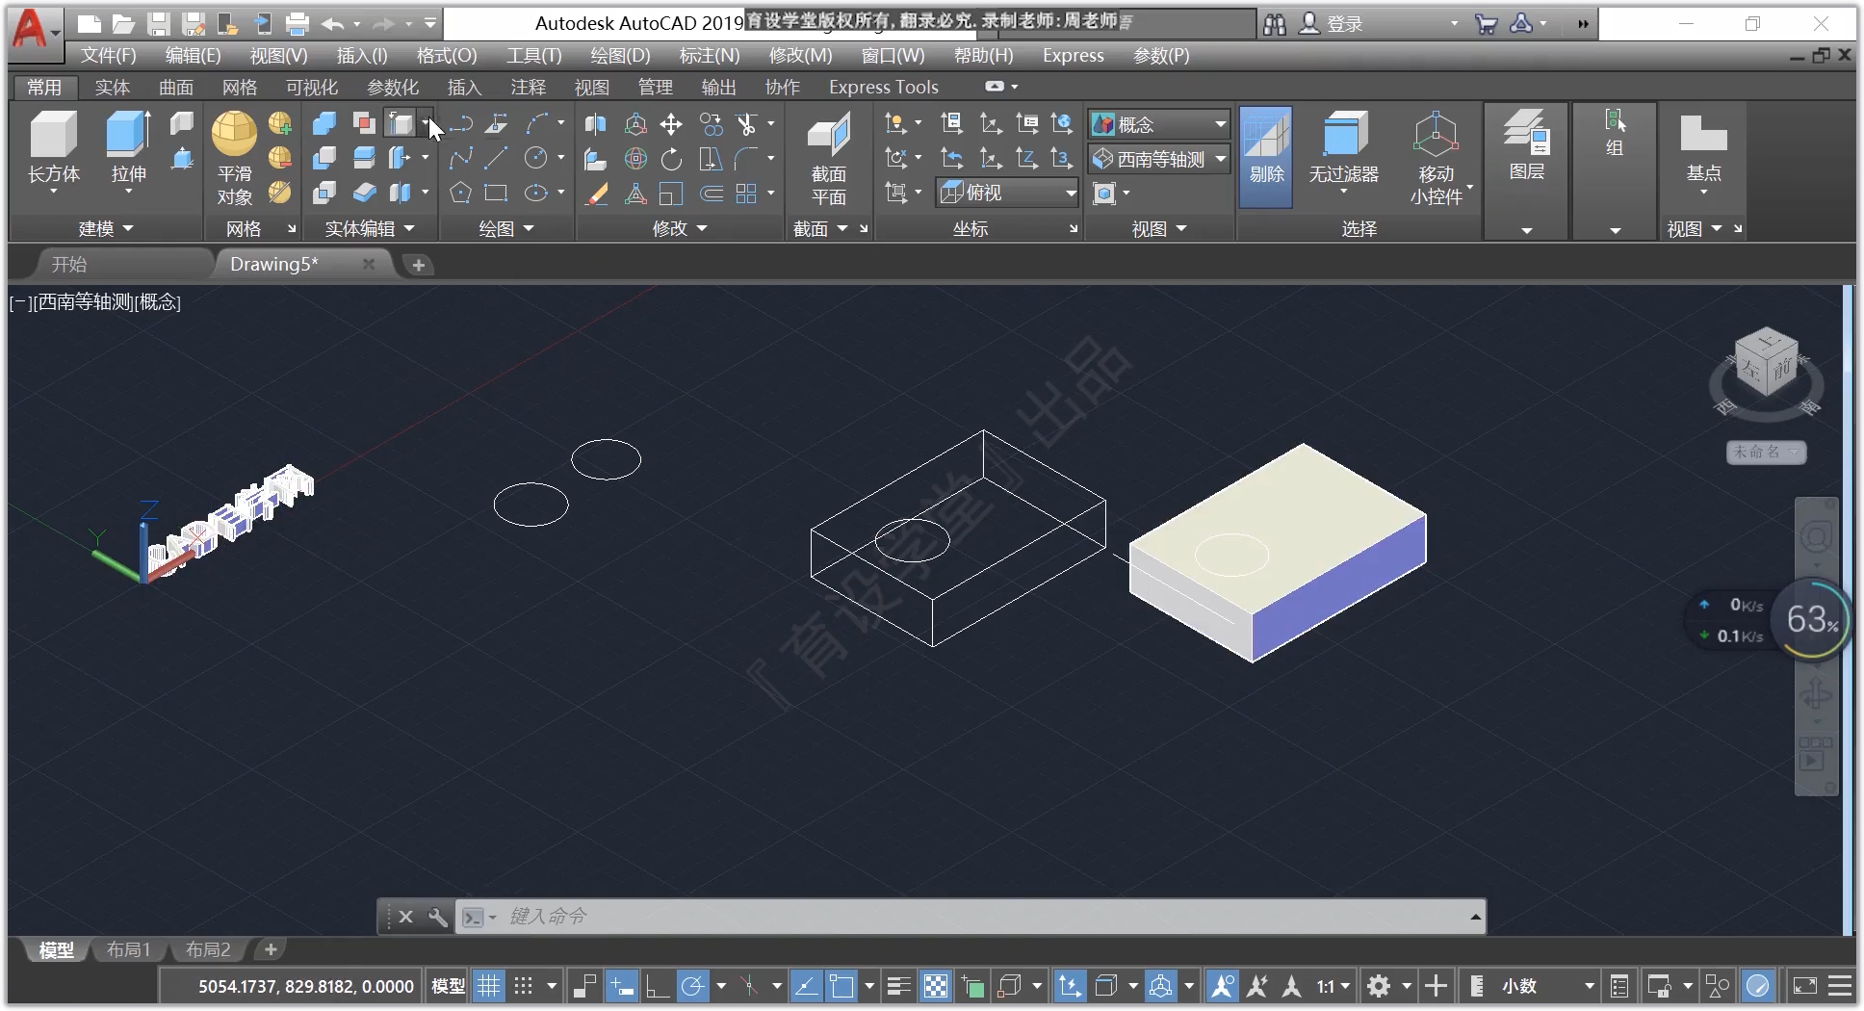Switch to the 可视化 ribbon tab
This screenshot has height=1011, width=1864.
pyautogui.click(x=311, y=87)
